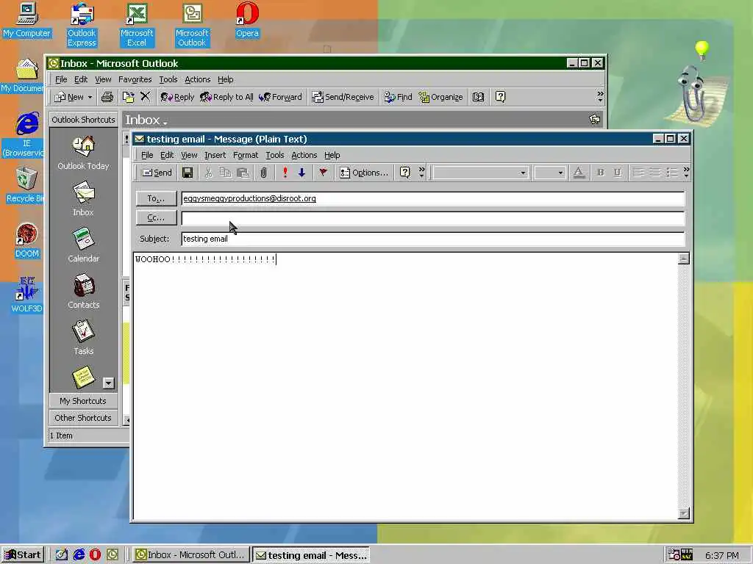Screen dimensions: 753x564
Task: Forward the selected message
Action: tap(280, 97)
